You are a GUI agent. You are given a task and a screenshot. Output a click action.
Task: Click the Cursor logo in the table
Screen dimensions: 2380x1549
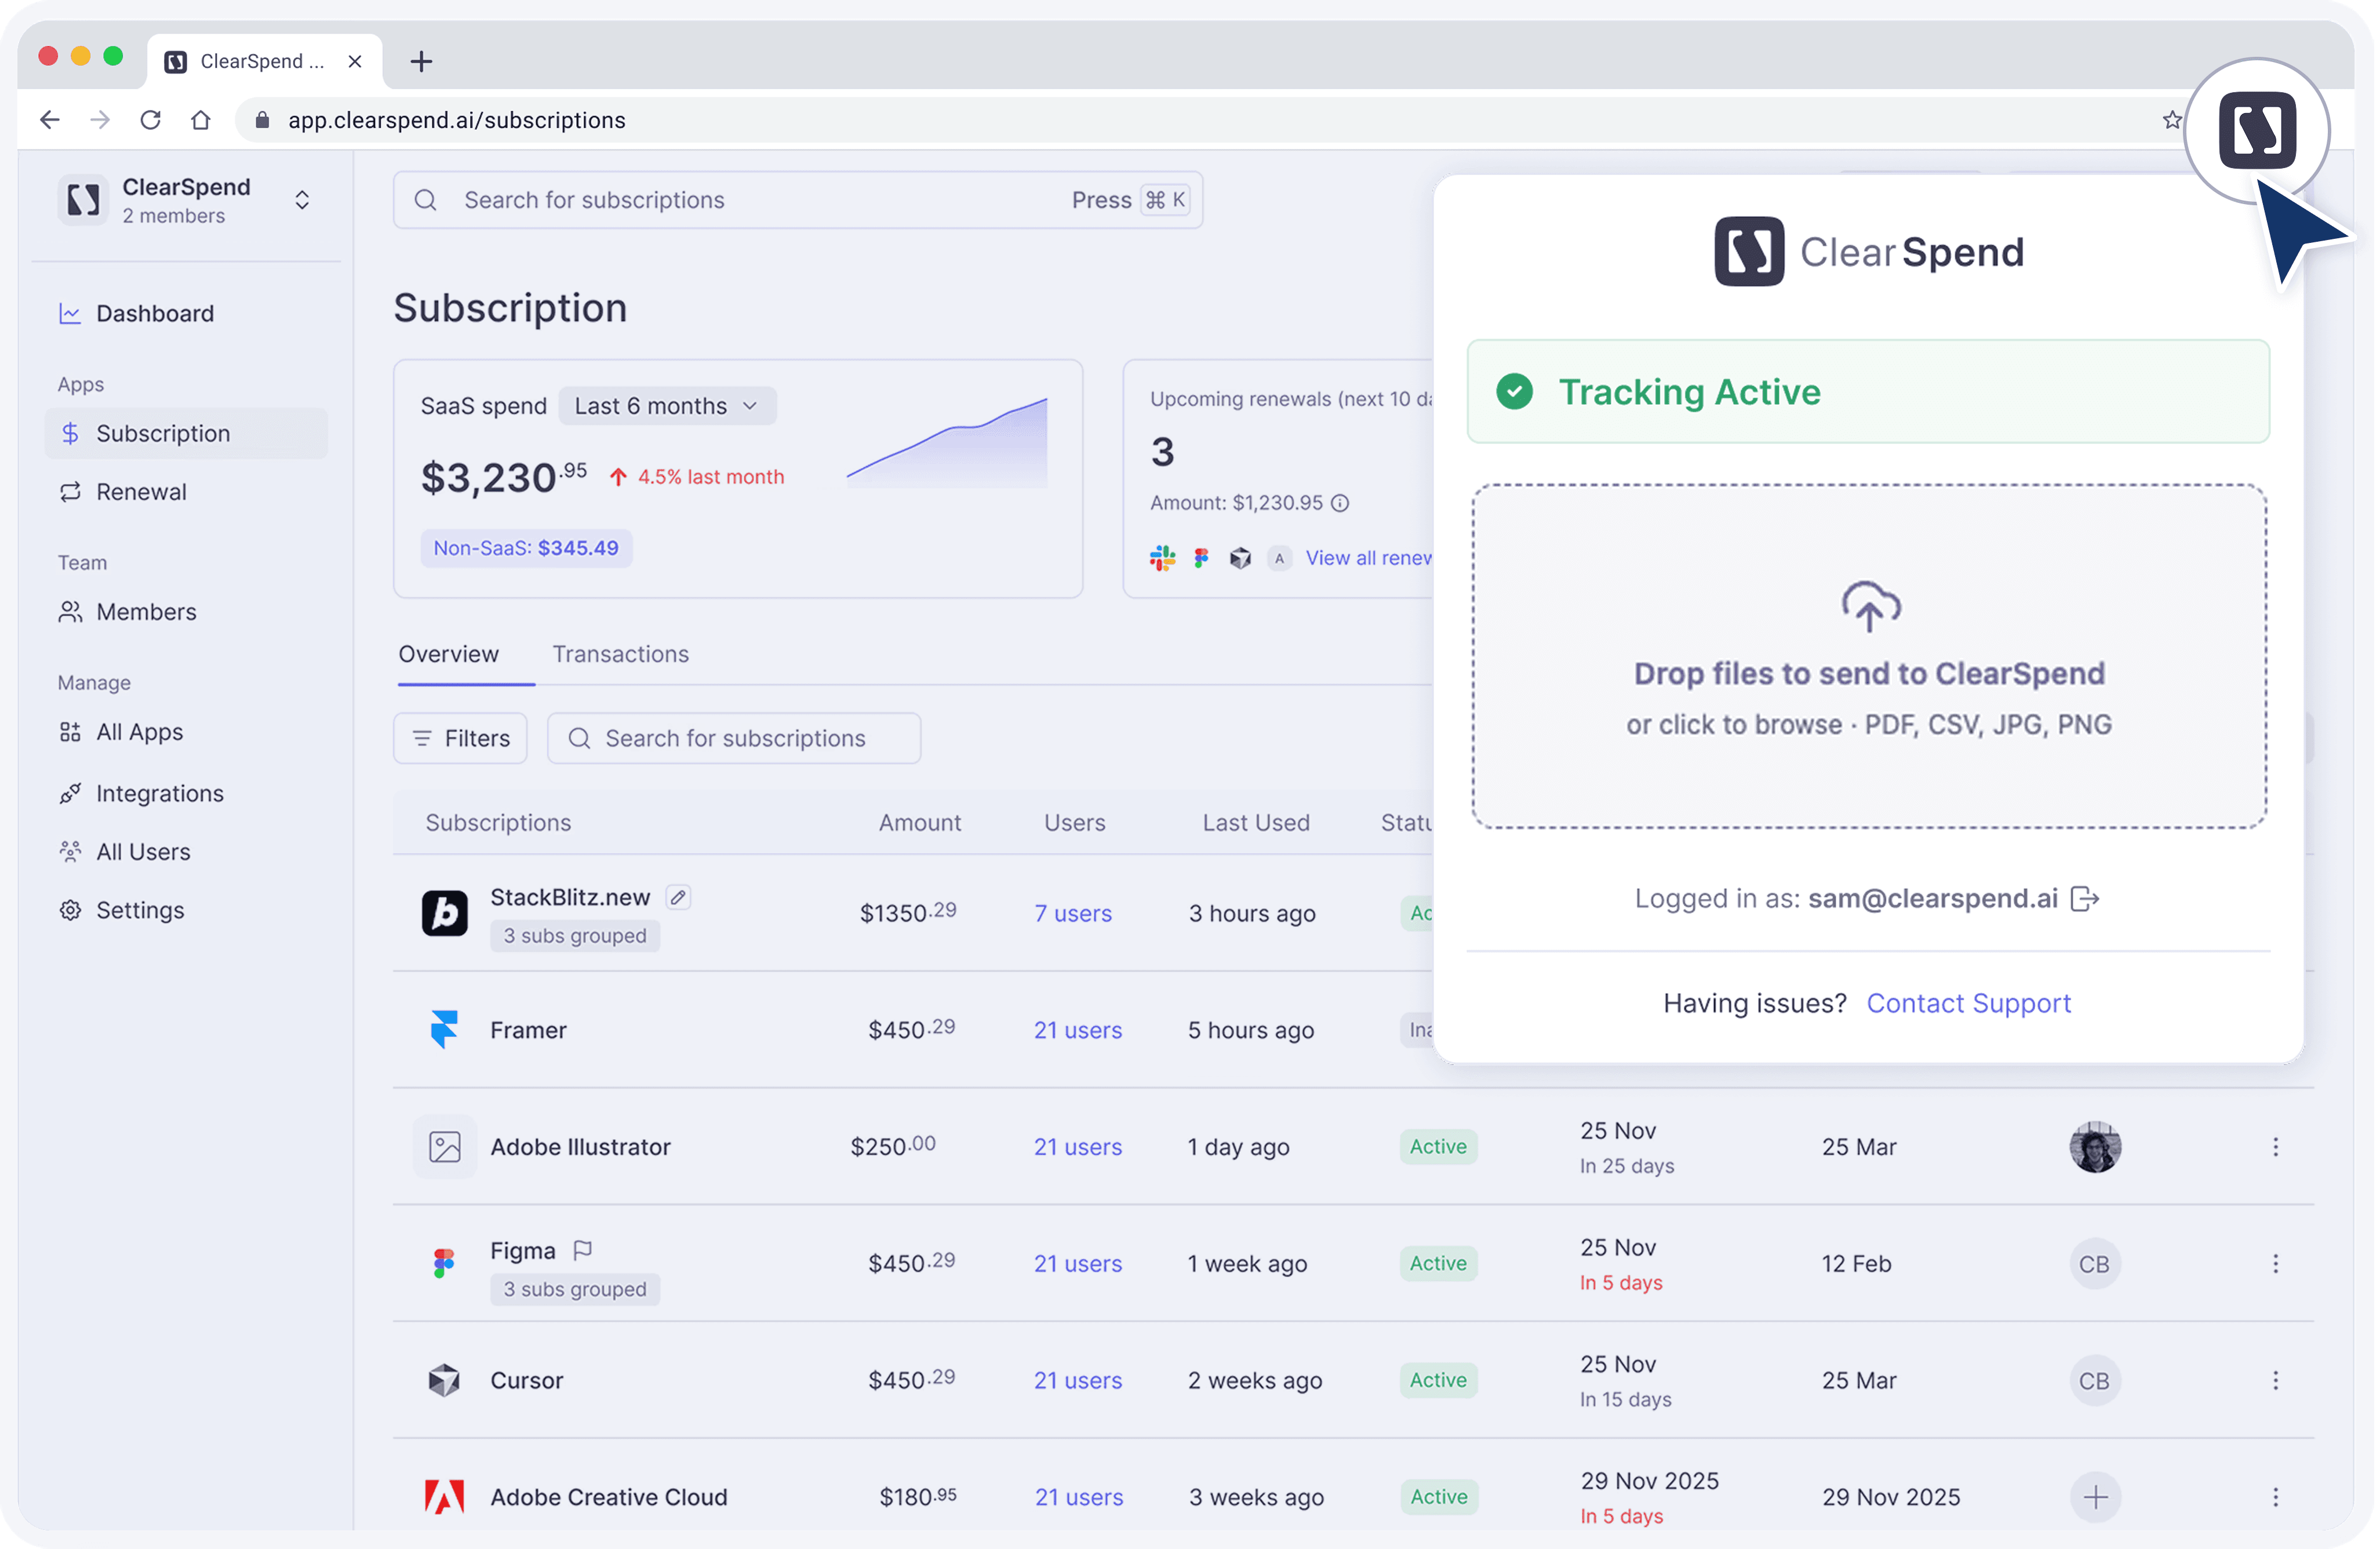point(443,1380)
